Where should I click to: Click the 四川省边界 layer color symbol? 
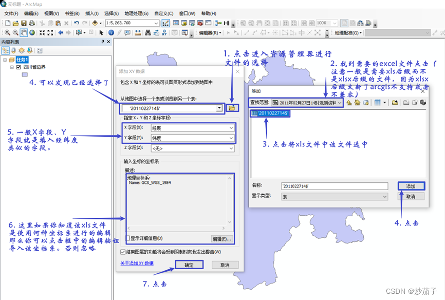[24, 74]
